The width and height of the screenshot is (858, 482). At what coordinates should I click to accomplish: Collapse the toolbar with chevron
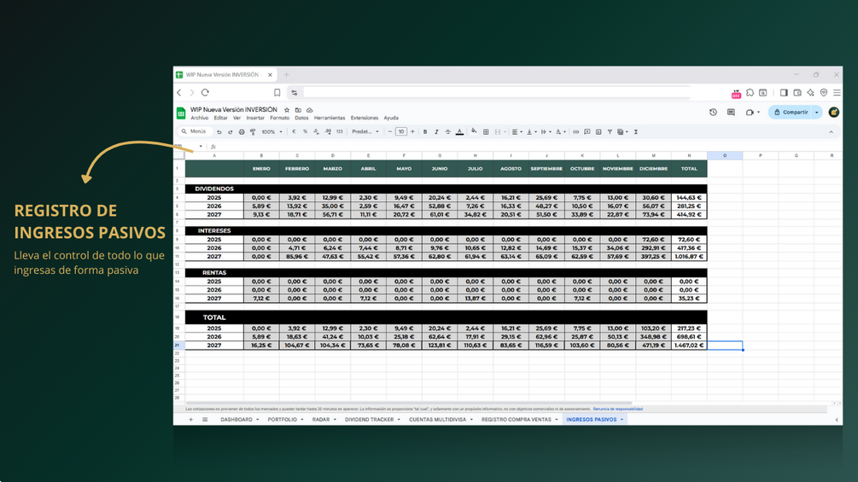click(831, 131)
